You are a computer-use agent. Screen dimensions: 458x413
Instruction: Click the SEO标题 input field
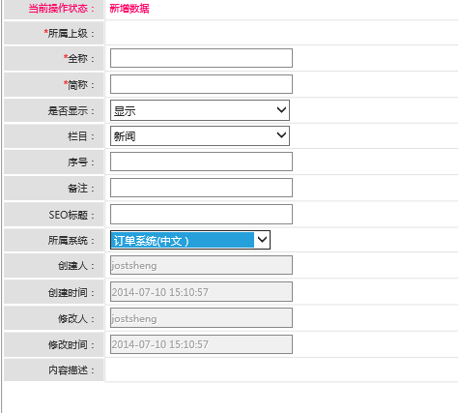[201, 214]
